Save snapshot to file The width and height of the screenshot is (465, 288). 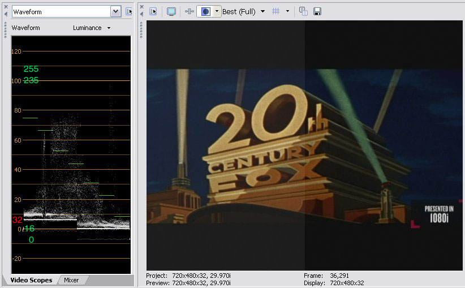[317, 11]
